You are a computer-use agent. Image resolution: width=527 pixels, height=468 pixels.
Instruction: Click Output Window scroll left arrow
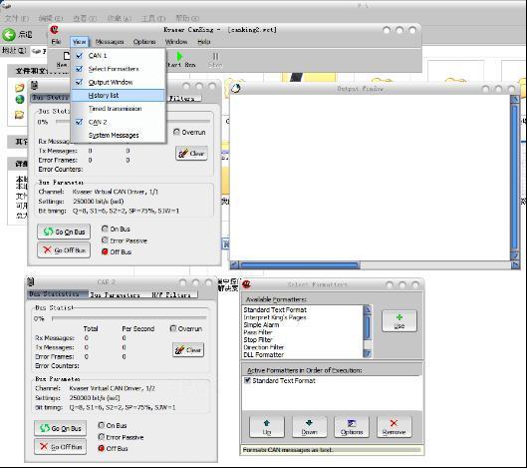click(x=234, y=265)
